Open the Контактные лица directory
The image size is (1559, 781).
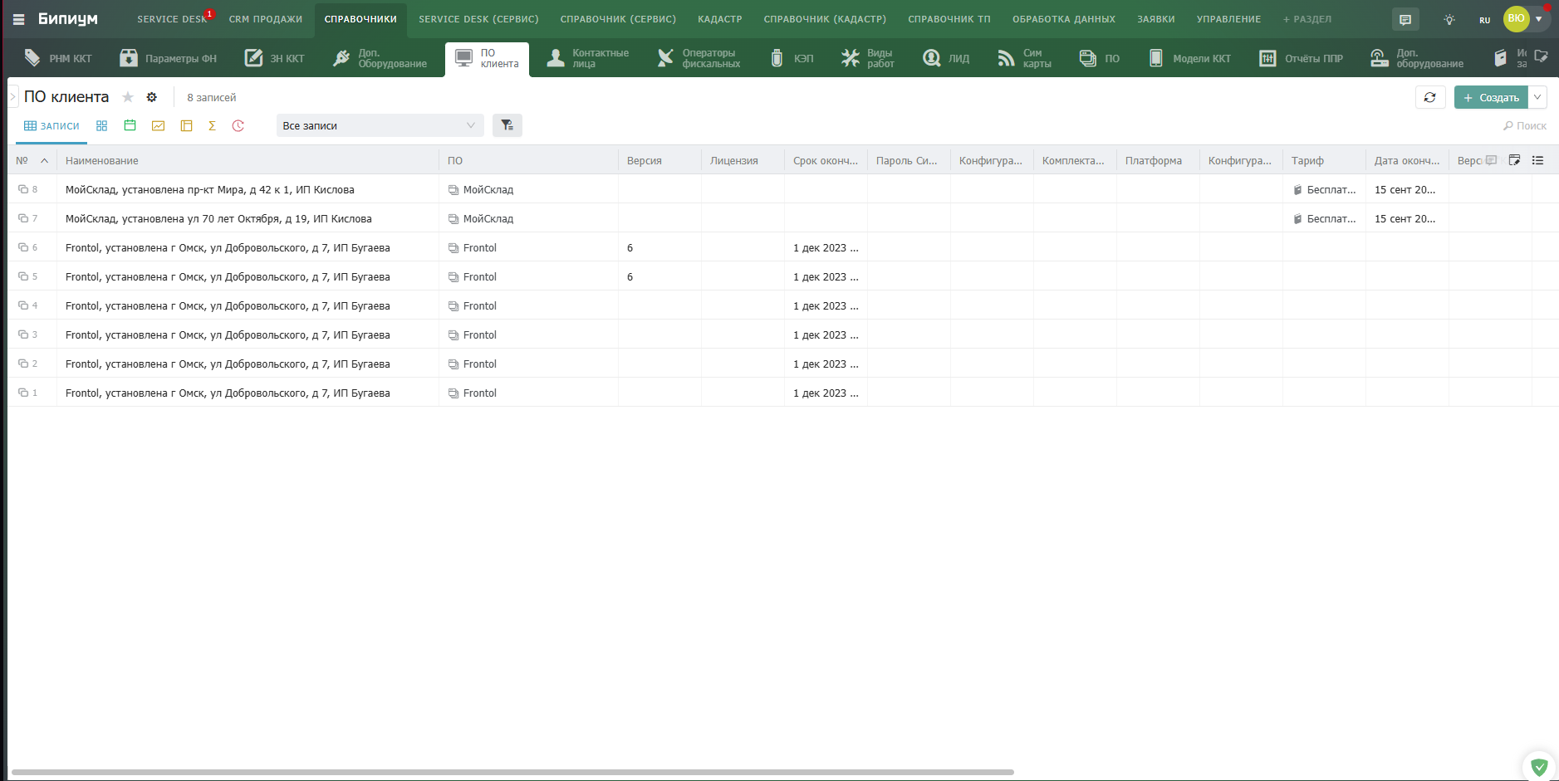(x=588, y=58)
